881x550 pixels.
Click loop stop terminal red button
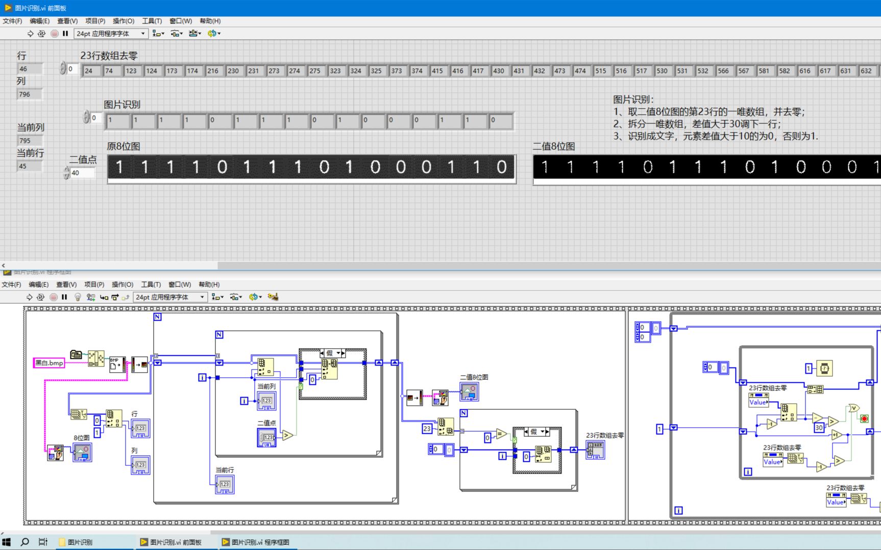(864, 418)
